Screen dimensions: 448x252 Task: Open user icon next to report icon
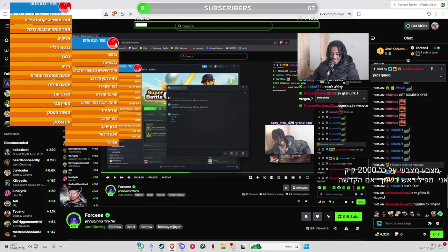pos(357,228)
